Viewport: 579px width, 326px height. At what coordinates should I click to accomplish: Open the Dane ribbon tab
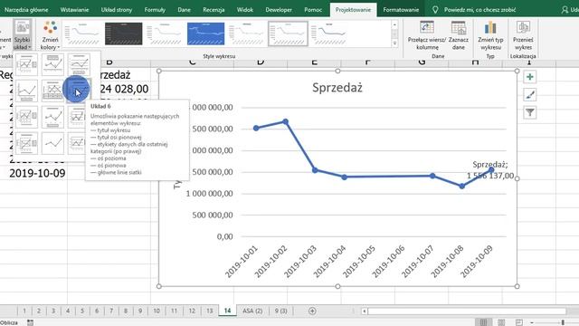(184, 10)
